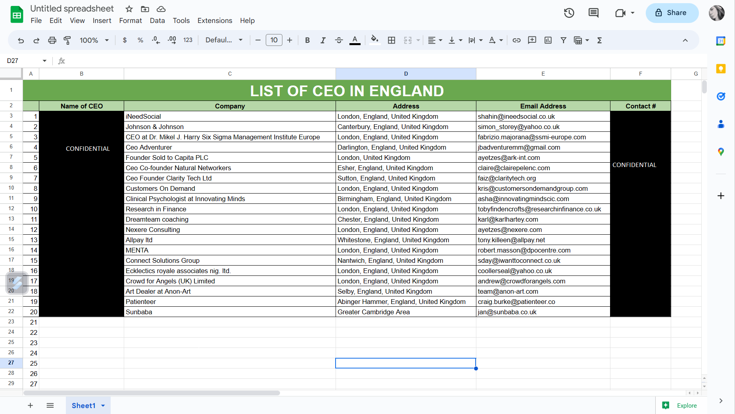Format selection as percent

(140, 40)
